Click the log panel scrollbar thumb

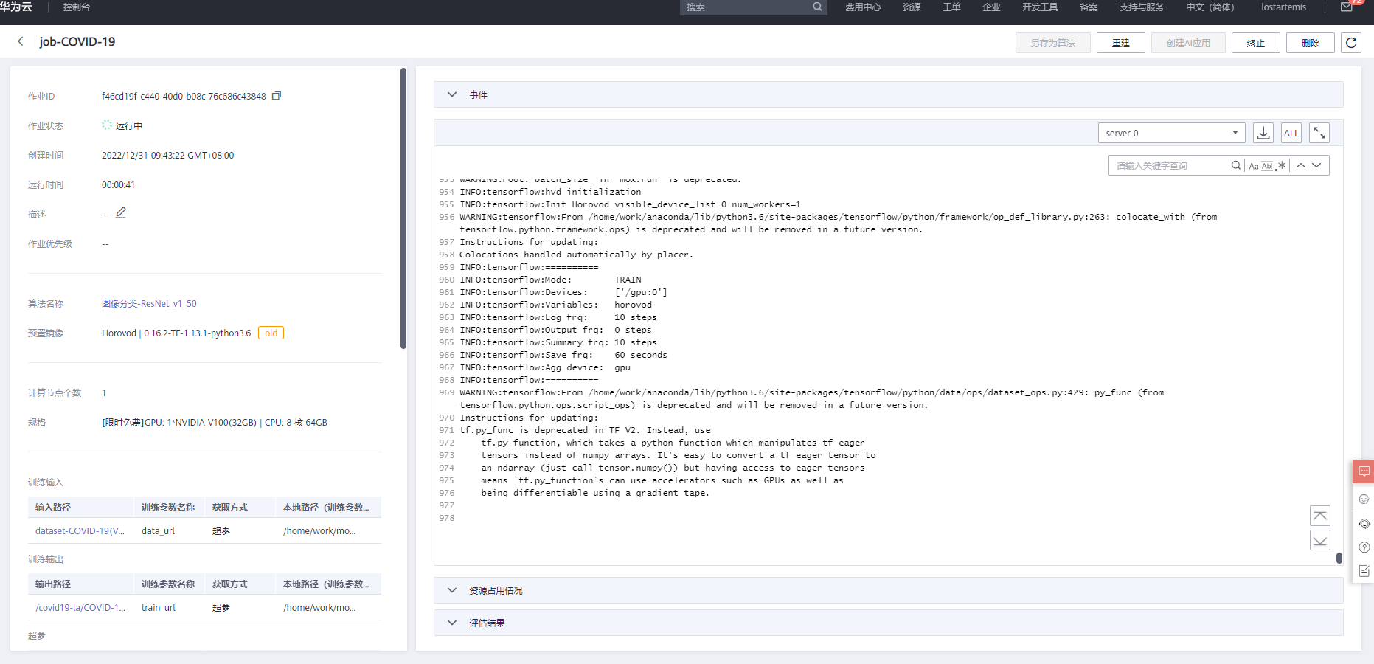1339,558
